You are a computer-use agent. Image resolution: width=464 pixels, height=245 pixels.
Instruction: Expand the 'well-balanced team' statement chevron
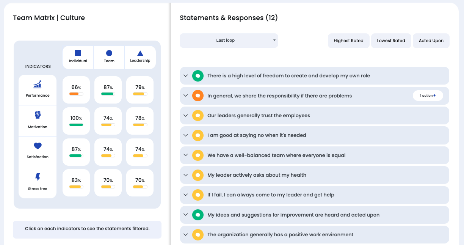click(x=186, y=155)
